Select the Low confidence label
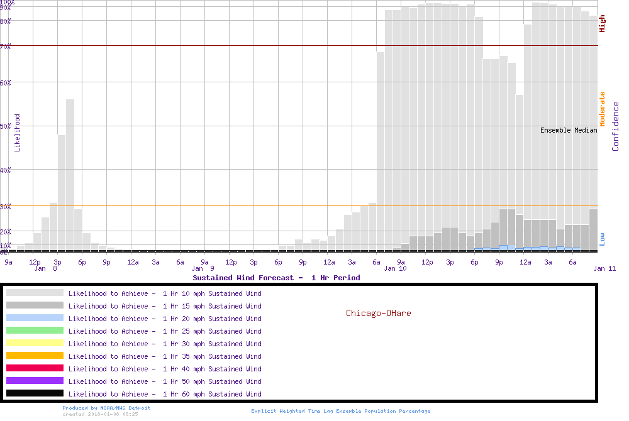This screenshot has width=629, height=421. 602,238
